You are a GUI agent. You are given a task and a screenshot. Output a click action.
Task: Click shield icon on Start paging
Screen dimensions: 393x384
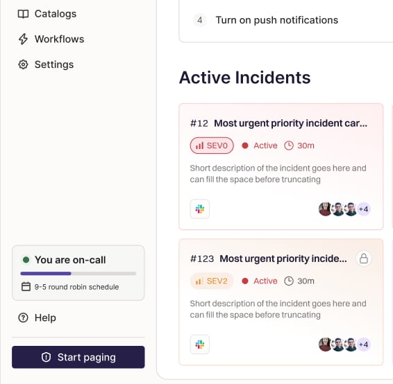pyautogui.click(x=46, y=357)
